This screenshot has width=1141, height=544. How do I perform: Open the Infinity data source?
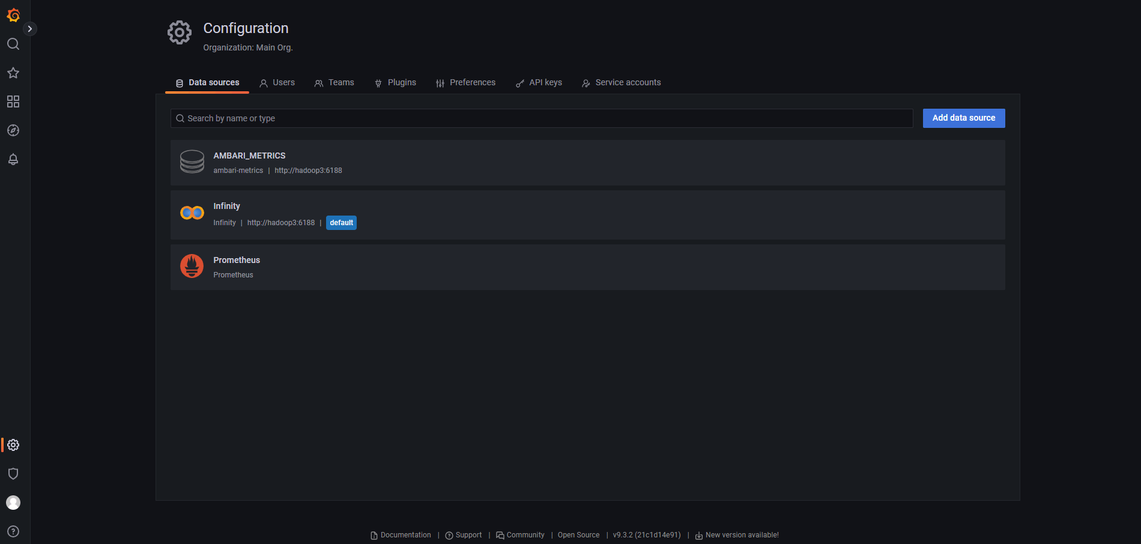588,215
